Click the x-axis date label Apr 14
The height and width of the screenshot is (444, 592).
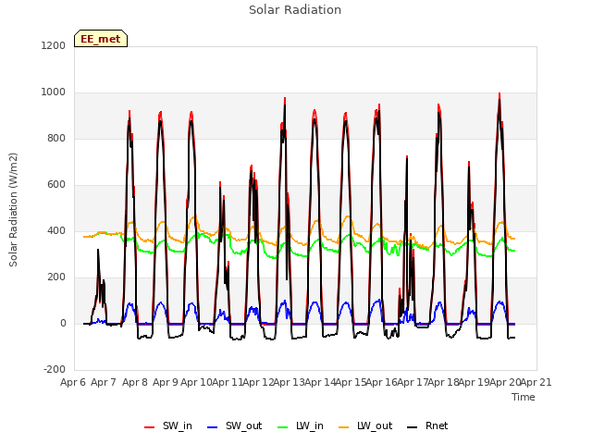tap(320, 382)
